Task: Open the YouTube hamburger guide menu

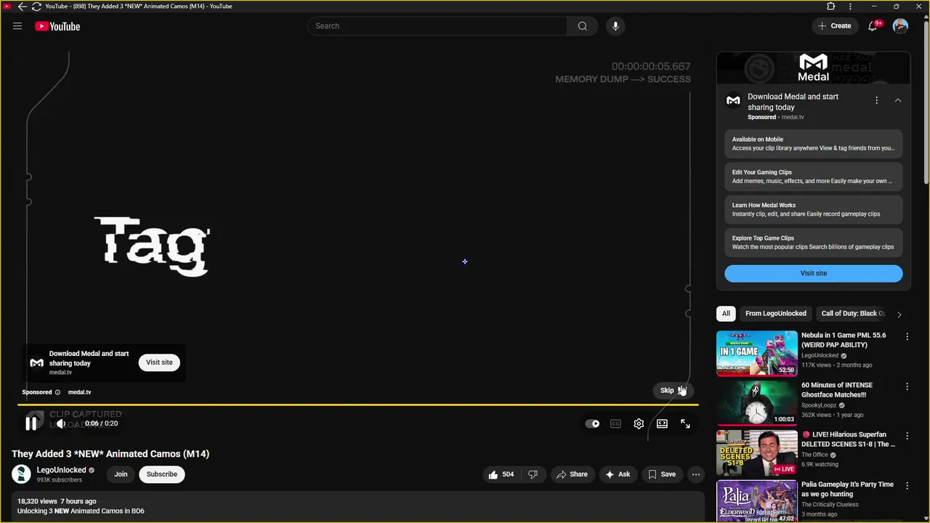Action: coord(17,26)
